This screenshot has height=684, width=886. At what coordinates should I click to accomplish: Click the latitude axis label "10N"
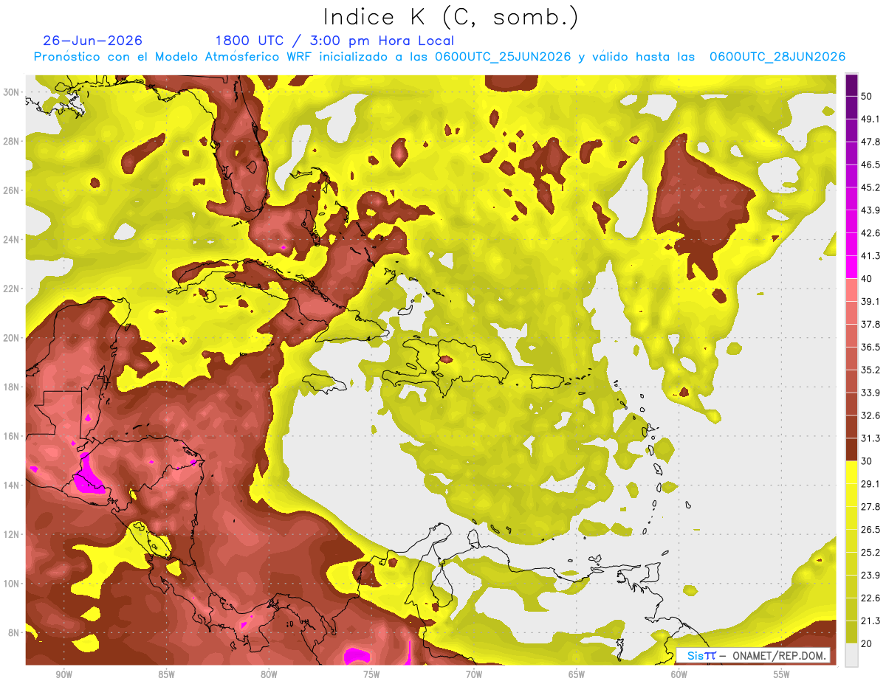(12, 584)
